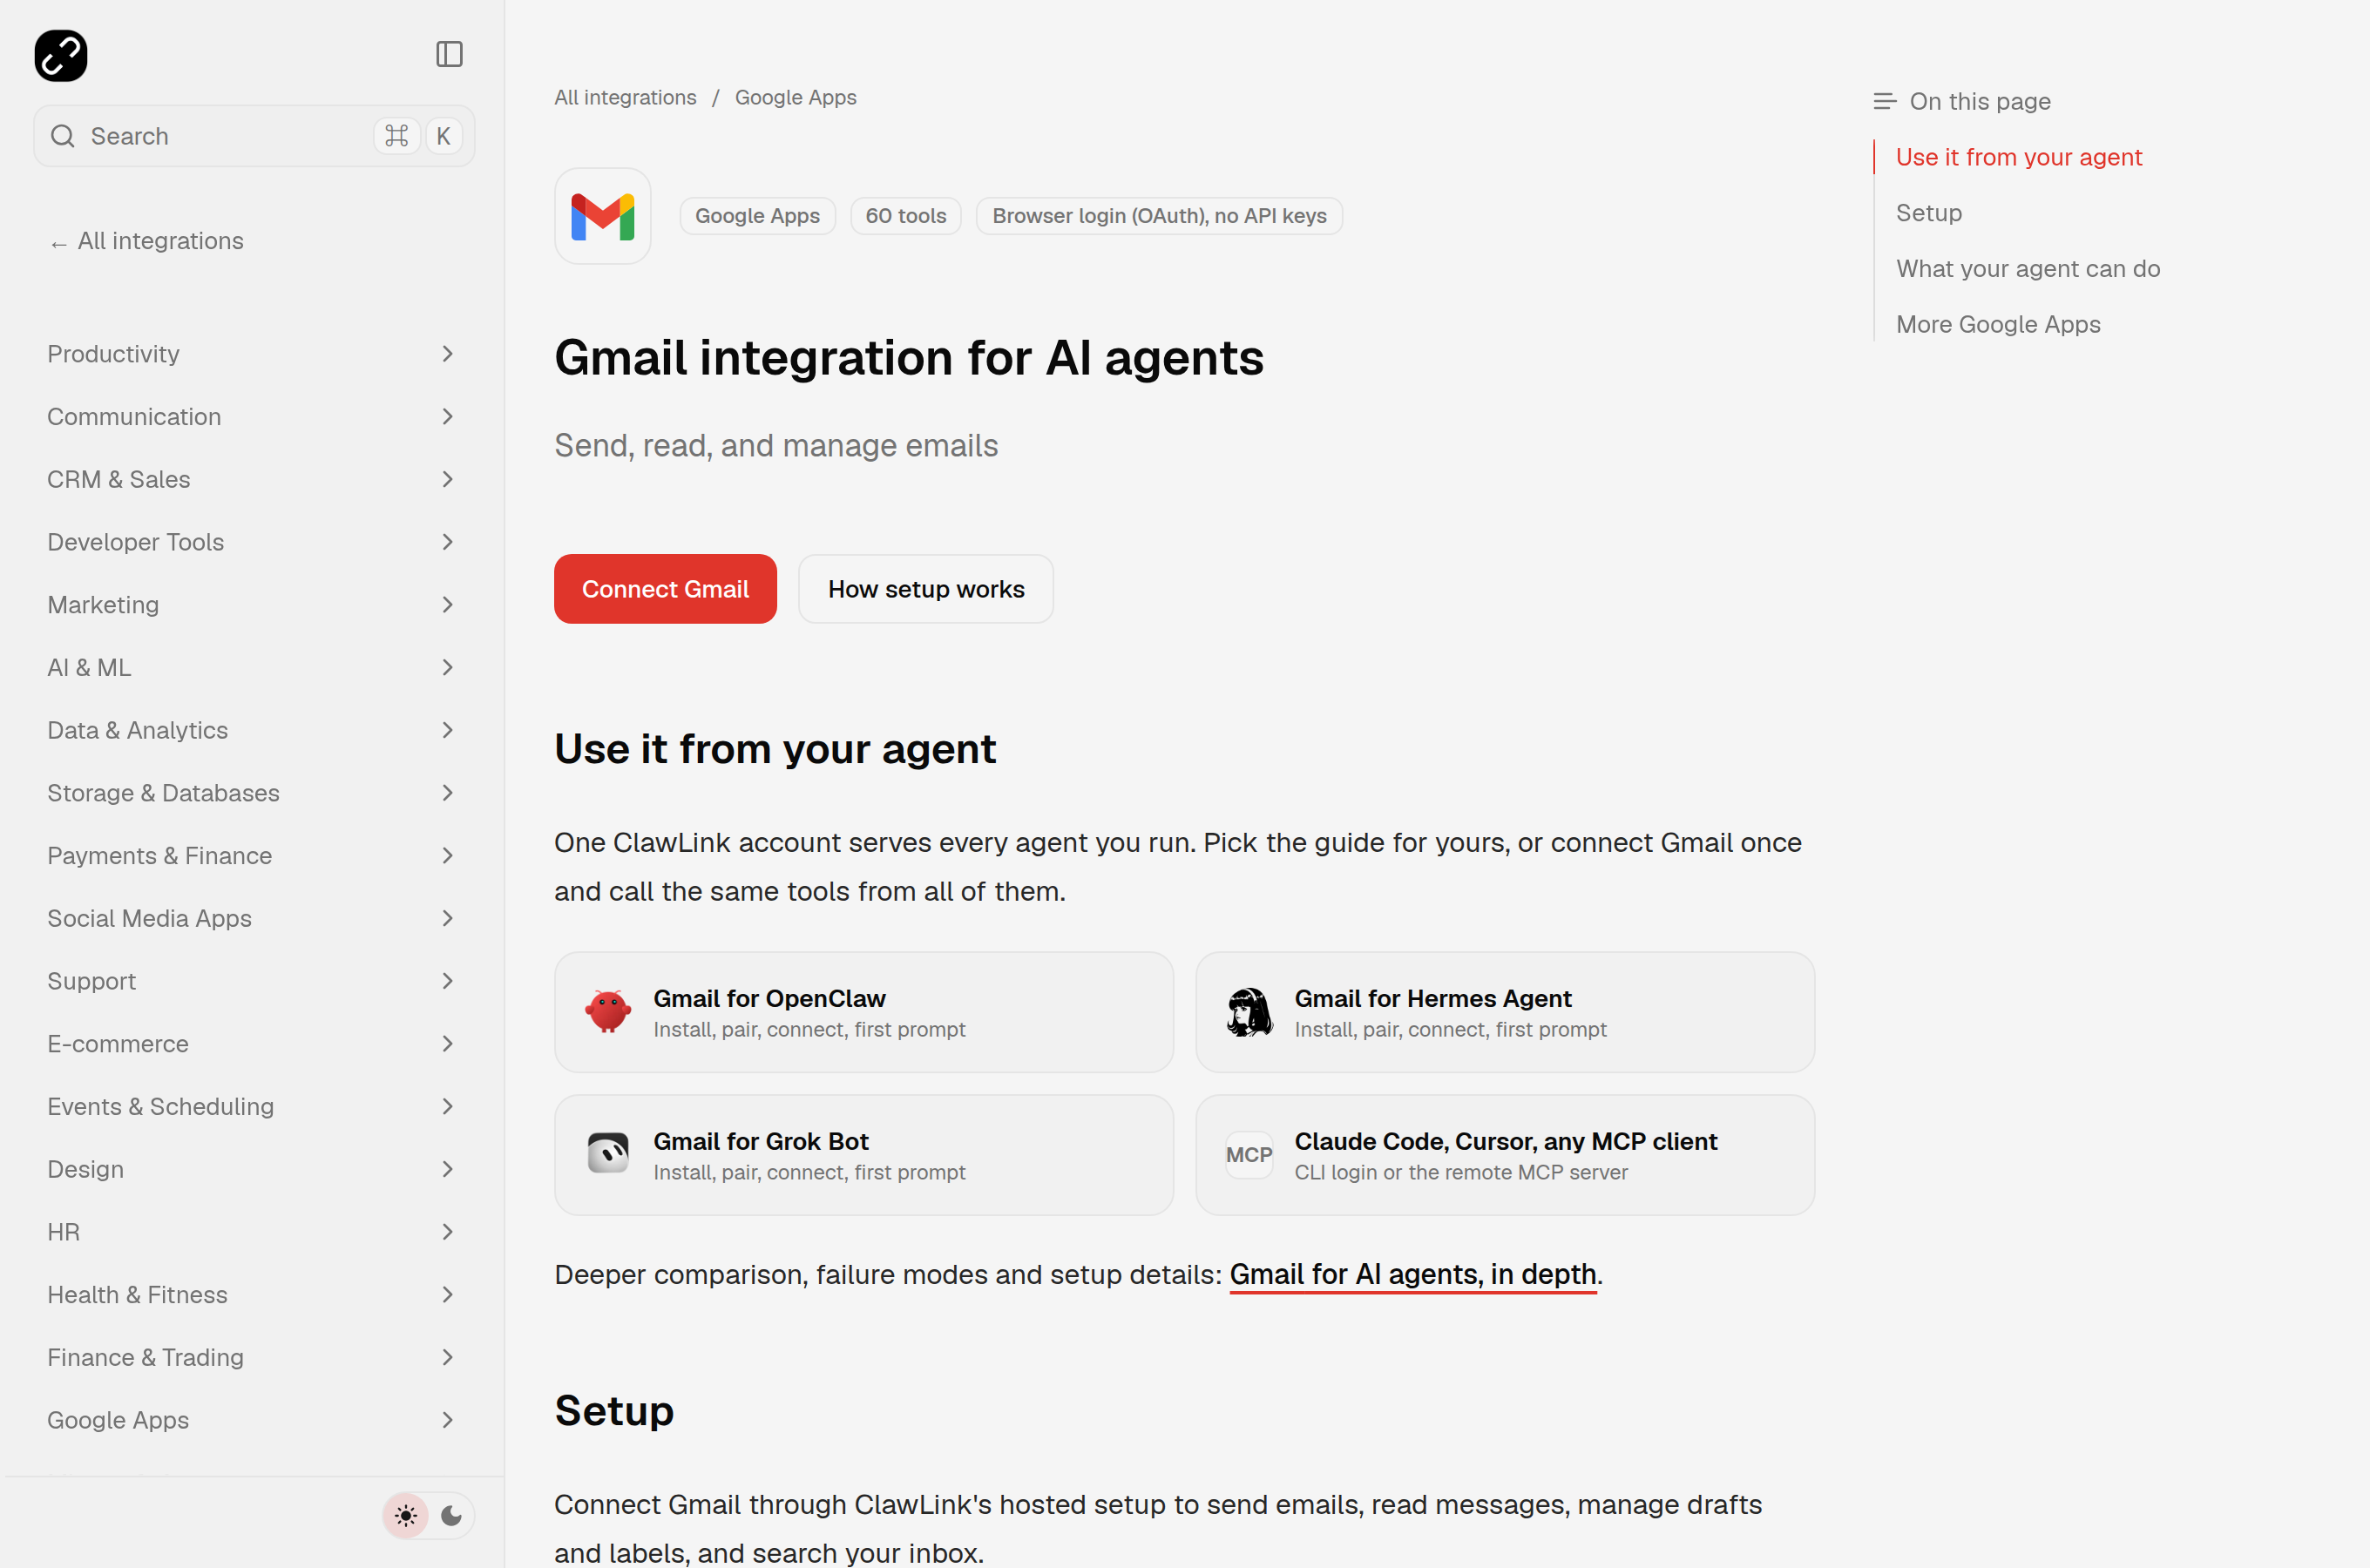This screenshot has width=2370, height=1568.
Task: Click the Use it from your agent heading
Action: [775, 750]
